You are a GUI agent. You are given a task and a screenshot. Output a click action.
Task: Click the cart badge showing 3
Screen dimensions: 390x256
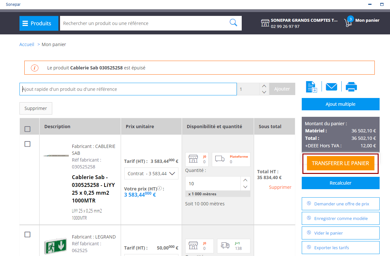(350, 19)
